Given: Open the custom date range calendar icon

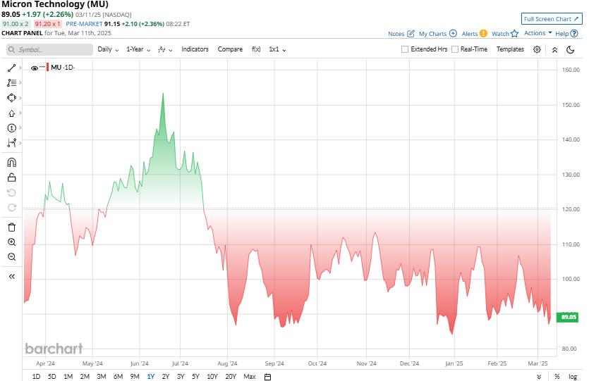Looking at the screenshot, I should click(267, 377).
